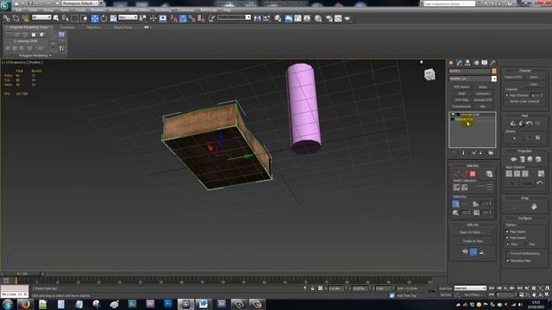This screenshot has height=310, width=552.
Task: Apply Planar Map projection
Action: 514,159
